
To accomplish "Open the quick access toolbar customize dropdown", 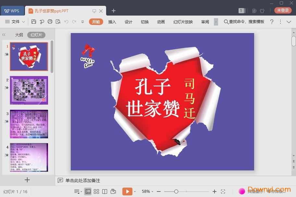I will tap(82, 22).
